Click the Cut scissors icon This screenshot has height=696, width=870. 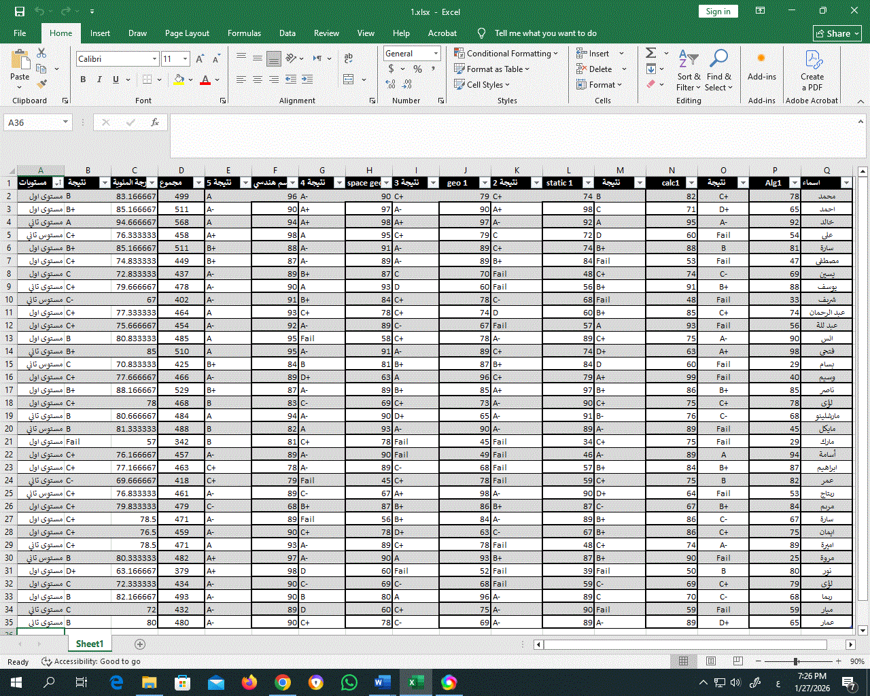pyautogui.click(x=41, y=53)
